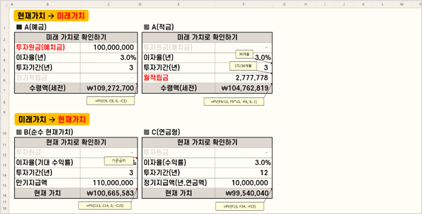Click the 'A(적금)' section heading

point(159,27)
